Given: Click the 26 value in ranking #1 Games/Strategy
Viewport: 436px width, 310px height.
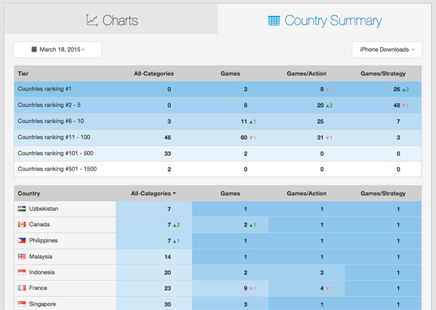Looking at the screenshot, I should [x=397, y=90].
